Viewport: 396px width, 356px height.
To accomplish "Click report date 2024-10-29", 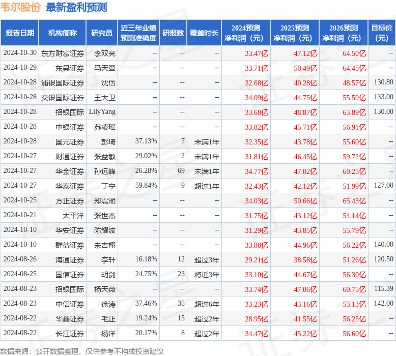I will (20, 67).
